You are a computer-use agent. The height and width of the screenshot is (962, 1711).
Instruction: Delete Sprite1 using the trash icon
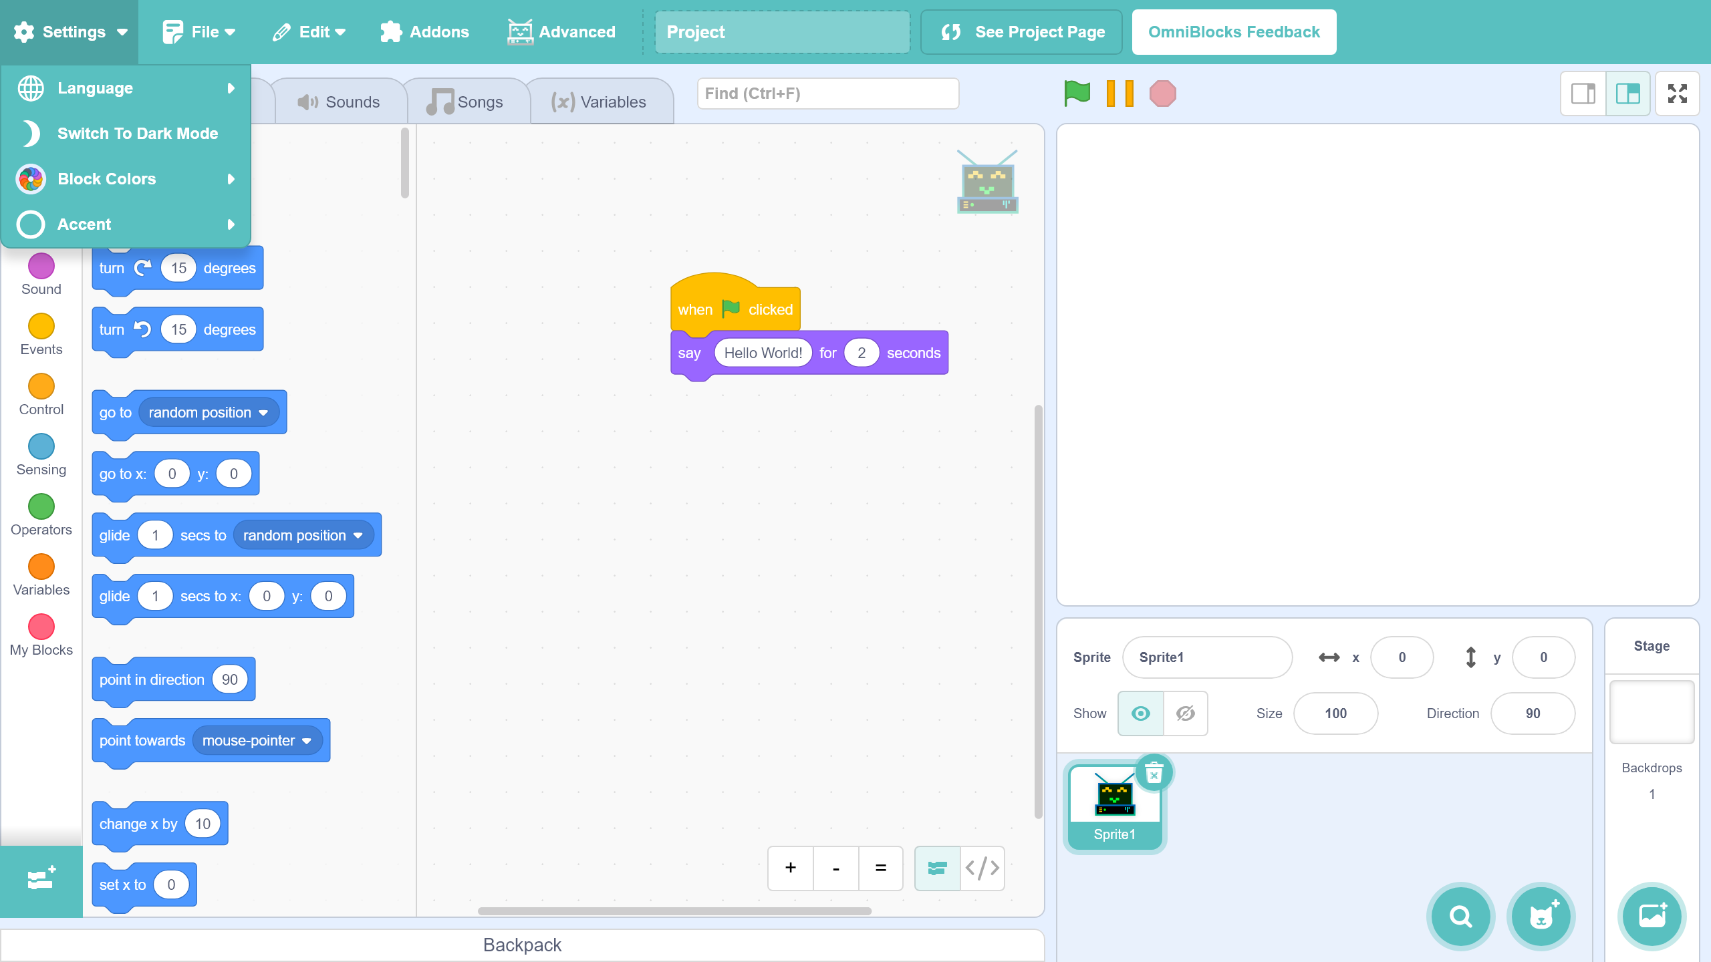pos(1154,774)
